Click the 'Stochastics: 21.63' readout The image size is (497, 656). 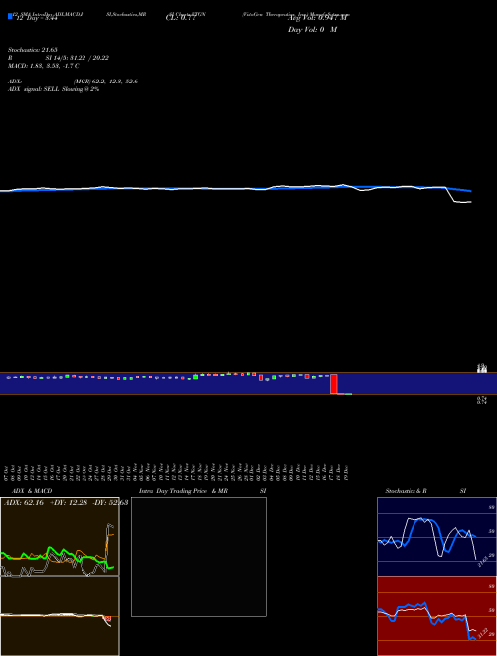click(x=32, y=50)
